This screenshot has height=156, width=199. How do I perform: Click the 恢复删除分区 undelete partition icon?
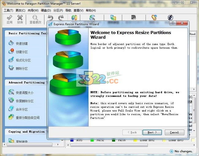tap(11, 100)
